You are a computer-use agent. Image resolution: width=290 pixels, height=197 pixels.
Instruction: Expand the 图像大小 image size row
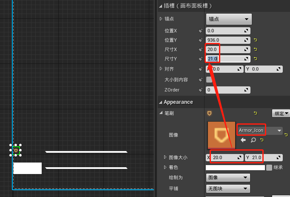tap(165, 157)
